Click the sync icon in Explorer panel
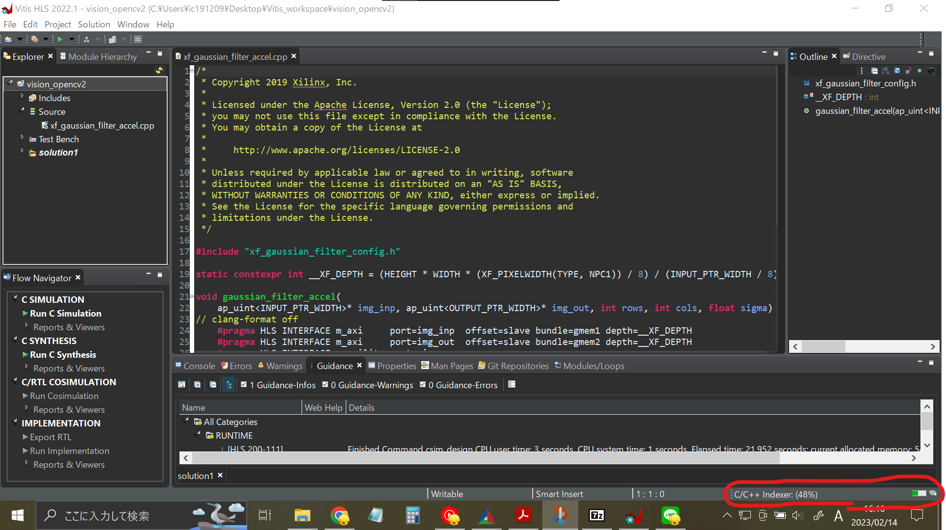The height and width of the screenshot is (530, 946). (x=159, y=71)
